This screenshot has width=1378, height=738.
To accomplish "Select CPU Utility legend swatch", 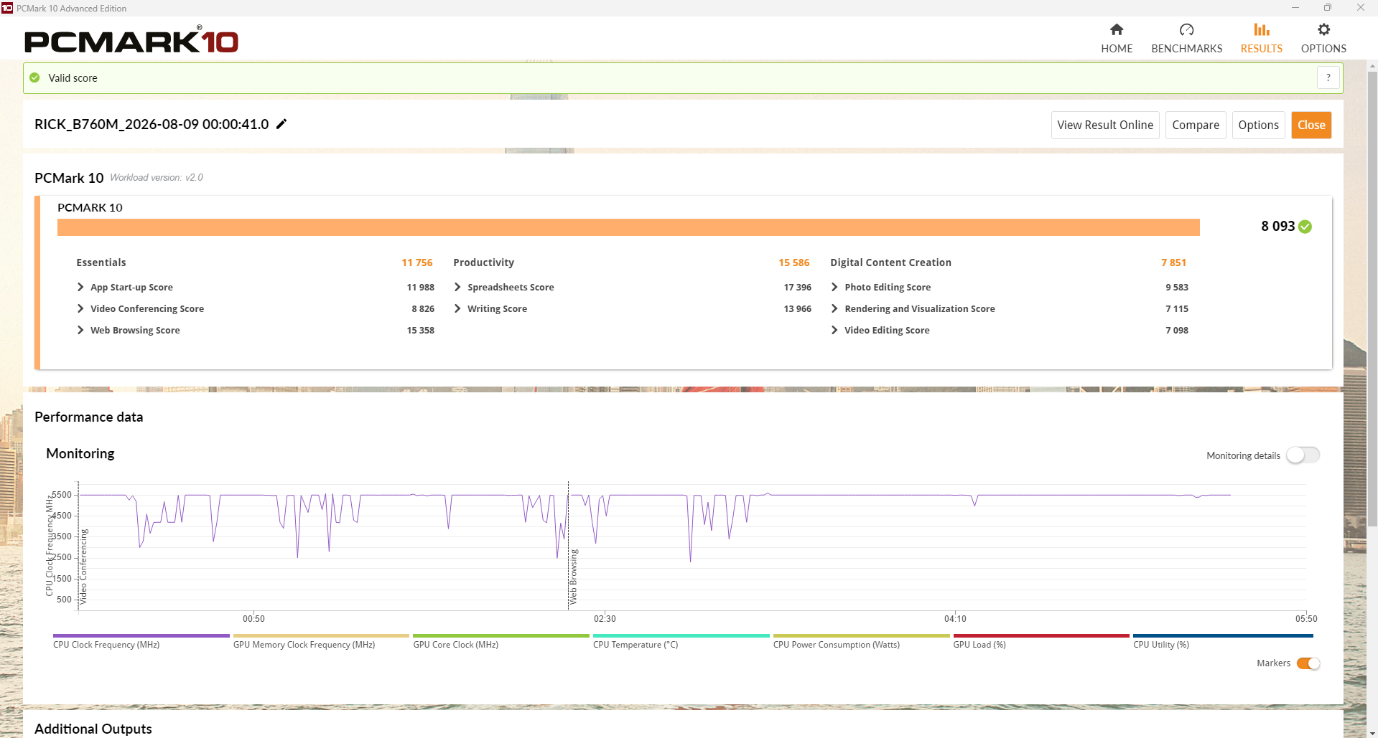I will click(1223, 635).
